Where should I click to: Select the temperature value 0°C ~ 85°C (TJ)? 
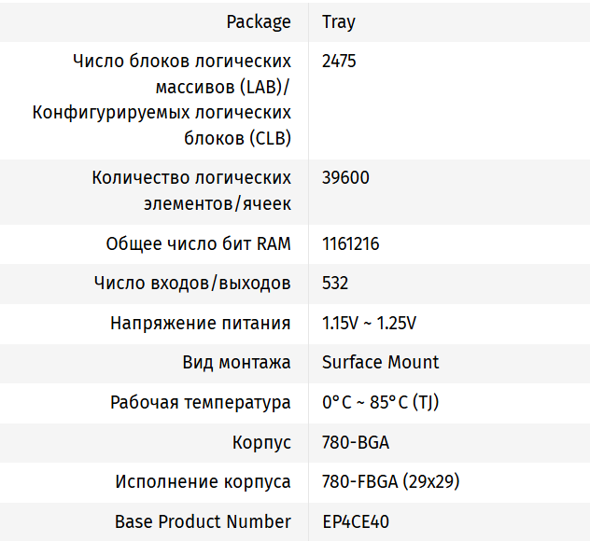coord(380,403)
